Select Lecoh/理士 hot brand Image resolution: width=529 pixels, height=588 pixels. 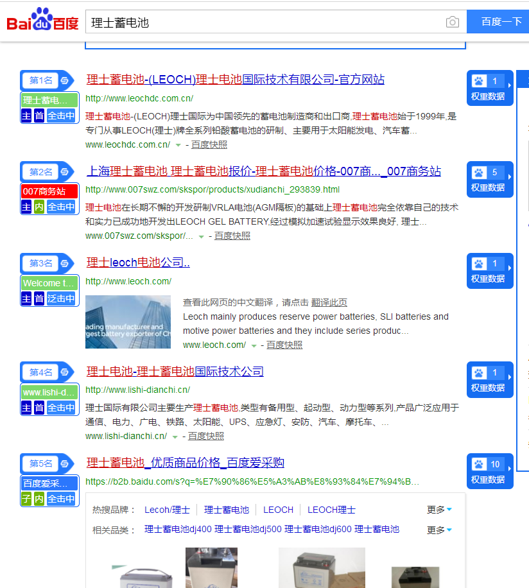tap(167, 510)
